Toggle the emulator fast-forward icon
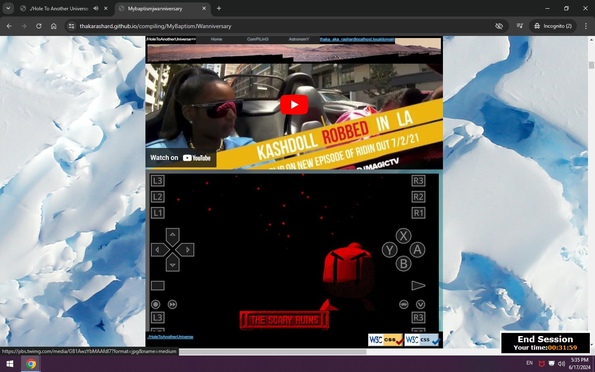The width and height of the screenshot is (595, 372). (x=172, y=305)
